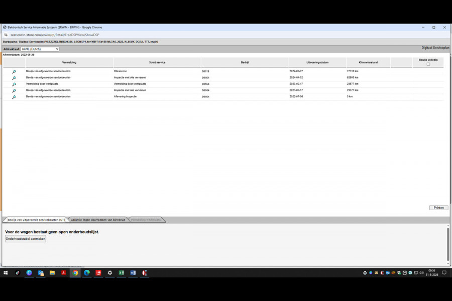The height and width of the screenshot is (301, 452).
Task: Click the Printen button
Action: tap(439, 208)
